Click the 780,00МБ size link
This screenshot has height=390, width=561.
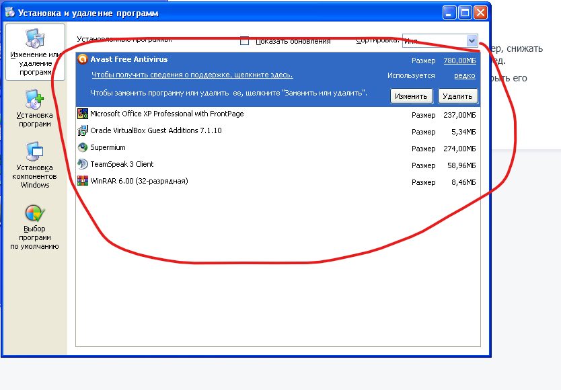pos(459,61)
